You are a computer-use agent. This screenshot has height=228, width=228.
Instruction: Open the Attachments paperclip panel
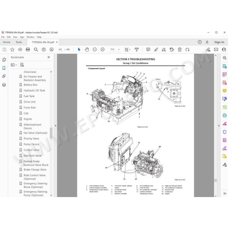coord(4,76)
